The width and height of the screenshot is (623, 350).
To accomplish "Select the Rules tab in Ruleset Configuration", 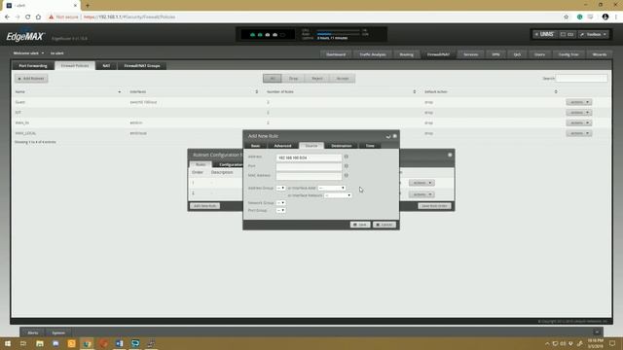I will (201, 164).
